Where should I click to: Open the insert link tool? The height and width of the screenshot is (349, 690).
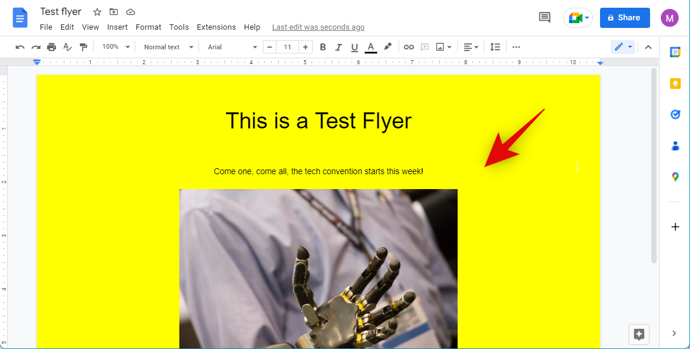(409, 47)
